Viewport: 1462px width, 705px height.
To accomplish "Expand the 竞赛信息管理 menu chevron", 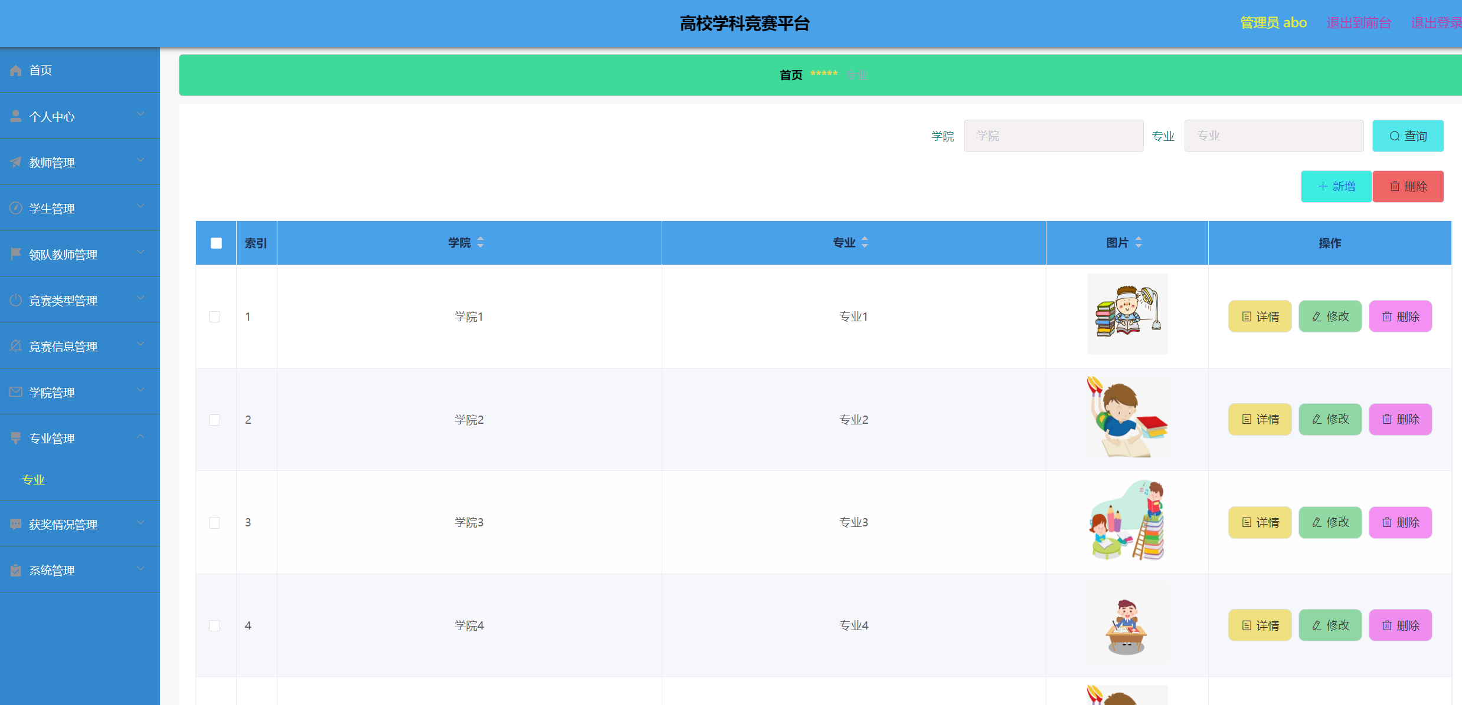I will [x=140, y=344].
